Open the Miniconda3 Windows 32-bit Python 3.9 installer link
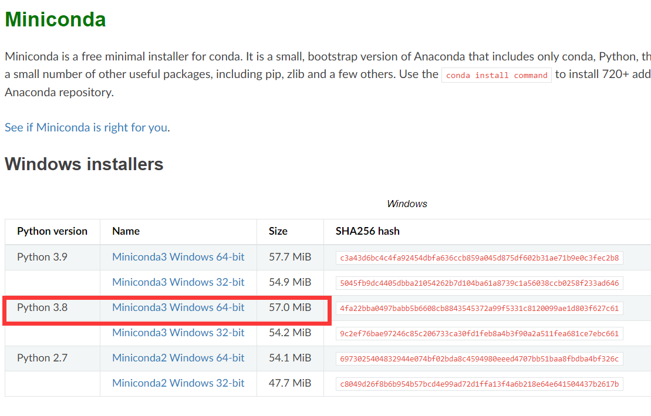The width and height of the screenshot is (651, 416). [x=178, y=282]
